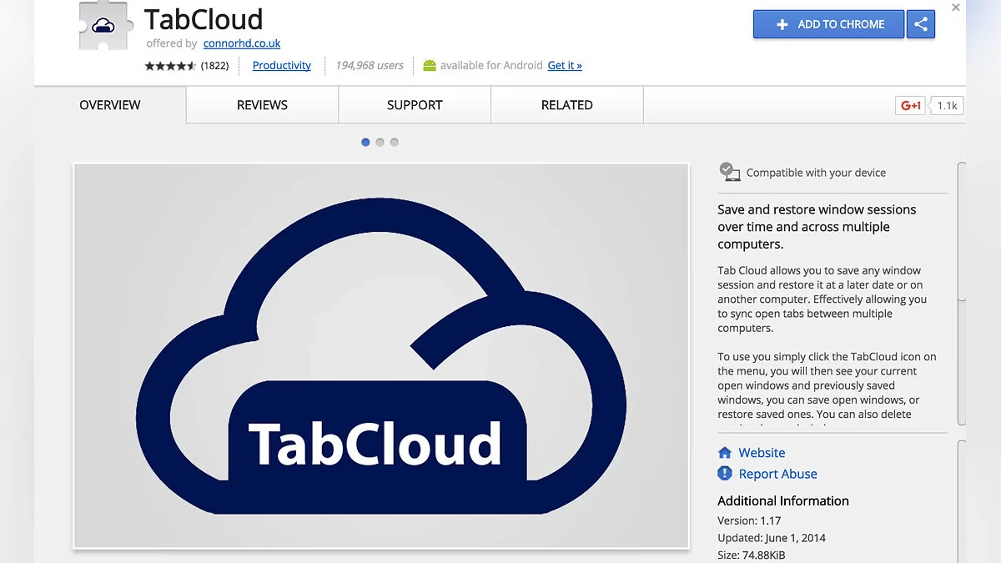Screen dimensions: 1001x563
Task: Click the share icon button
Action: point(921,24)
